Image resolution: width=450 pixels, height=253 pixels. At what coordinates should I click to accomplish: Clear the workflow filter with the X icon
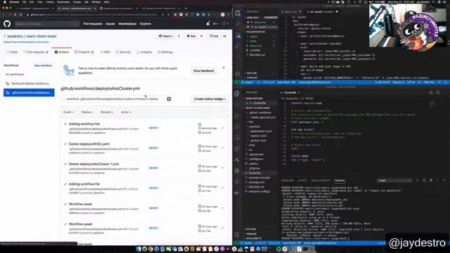pos(169,99)
